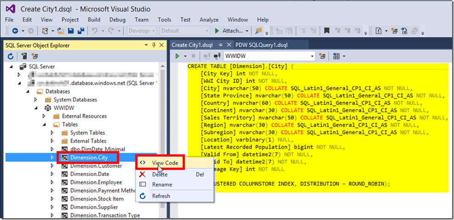The width and height of the screenshot is (454, 220).
Task: Click the Refresh icon in SQL Server Object Explorer
Action: coord(11,56)
